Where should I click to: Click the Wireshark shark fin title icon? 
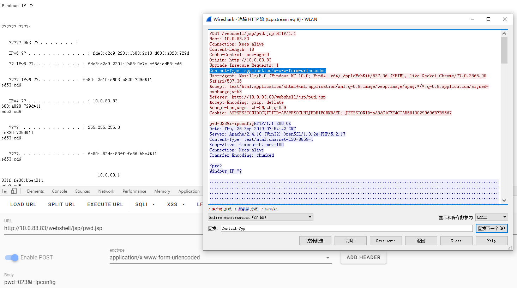coord(209,19)
